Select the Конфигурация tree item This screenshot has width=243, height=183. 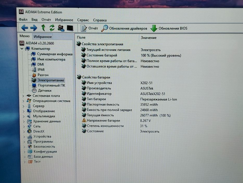click(45, 152)
